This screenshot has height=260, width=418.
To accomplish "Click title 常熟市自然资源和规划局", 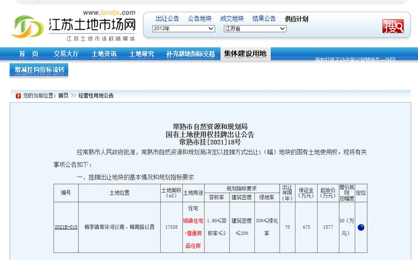I will (210, 127).
